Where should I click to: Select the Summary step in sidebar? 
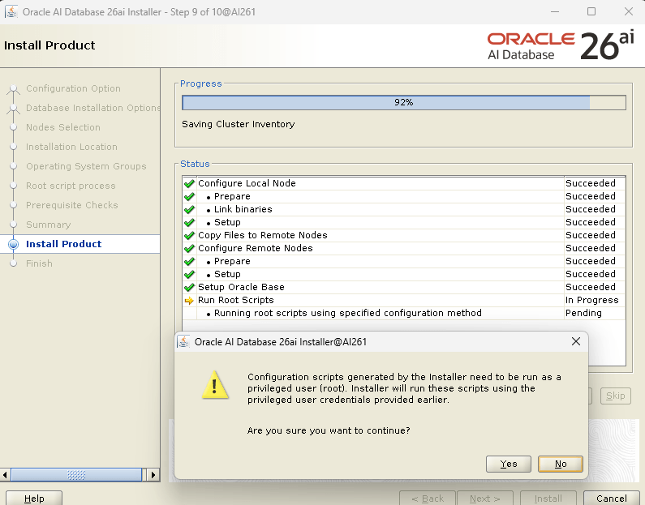pyautogui.click(x=48, y=225)
